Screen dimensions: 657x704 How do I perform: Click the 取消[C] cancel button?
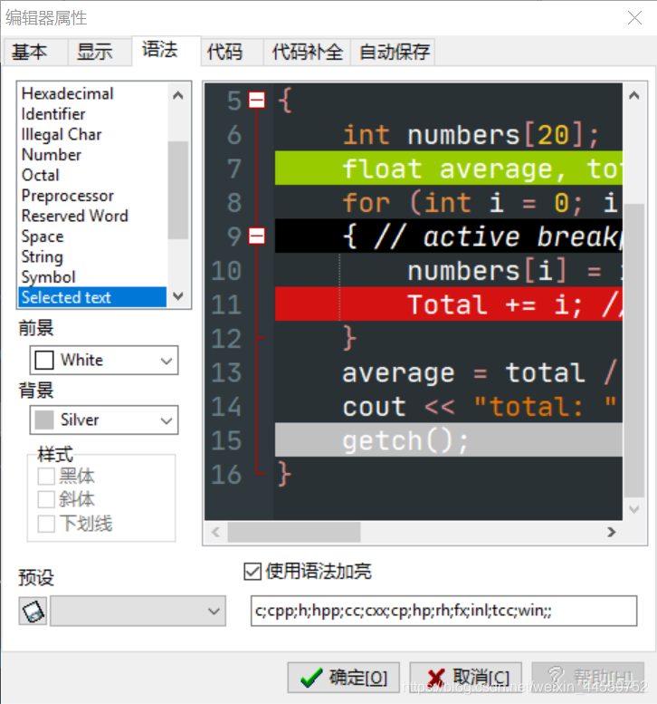[x=465, y=678]
